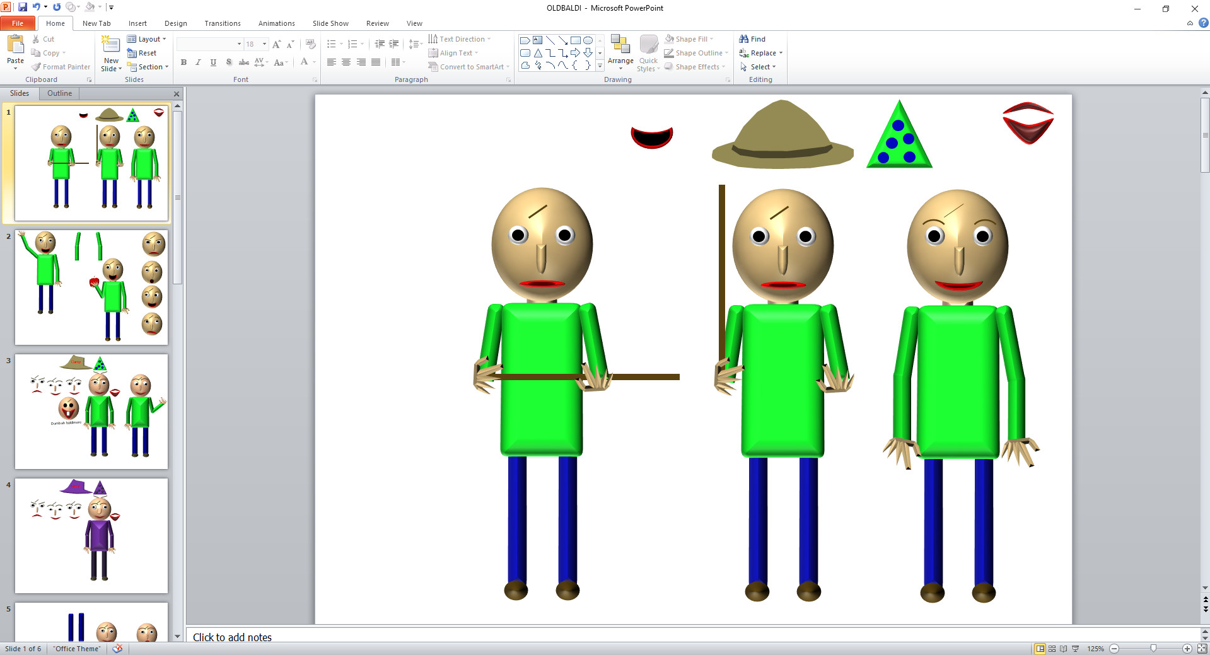
Task: Close the Slides pane
Action: 177,94
